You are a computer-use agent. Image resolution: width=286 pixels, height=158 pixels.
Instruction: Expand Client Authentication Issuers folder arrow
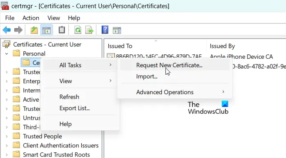7,145
